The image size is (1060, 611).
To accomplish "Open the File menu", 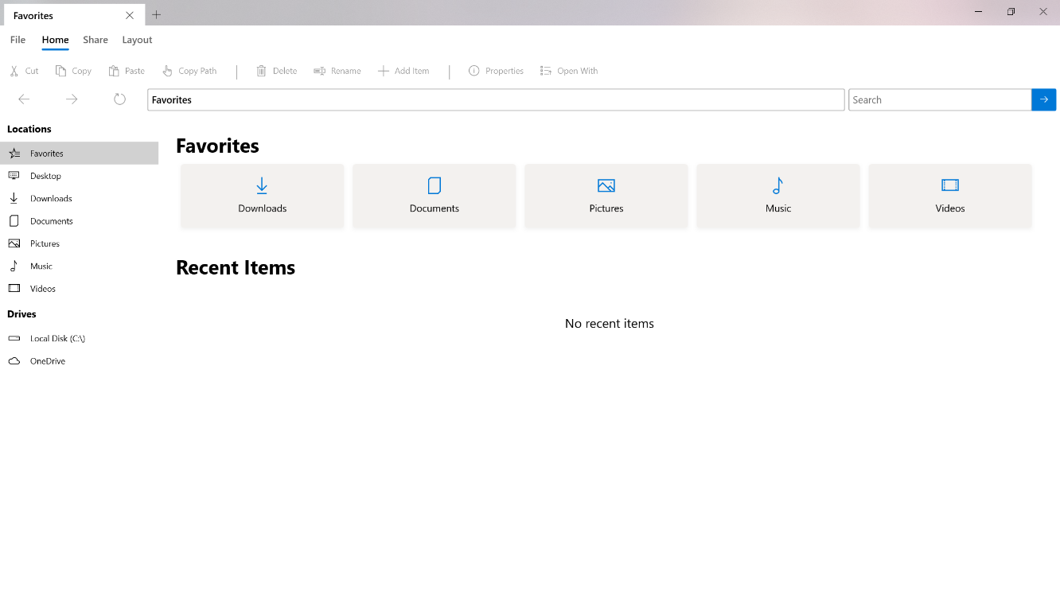I will 18,40.
